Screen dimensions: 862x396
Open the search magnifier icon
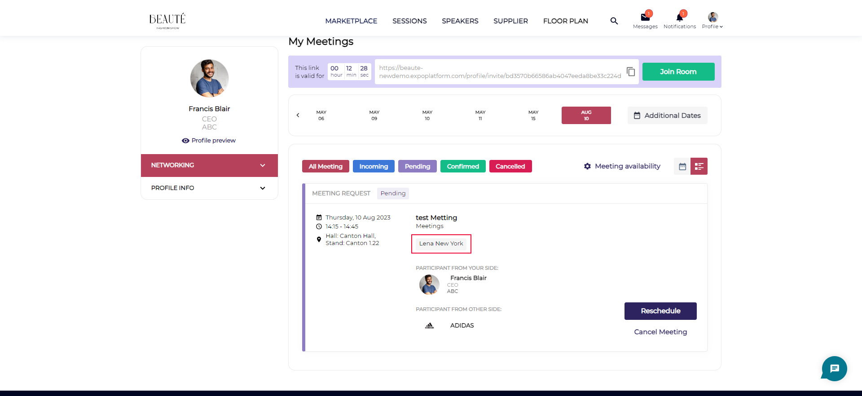pyautogui.click(x=614, y=21)
